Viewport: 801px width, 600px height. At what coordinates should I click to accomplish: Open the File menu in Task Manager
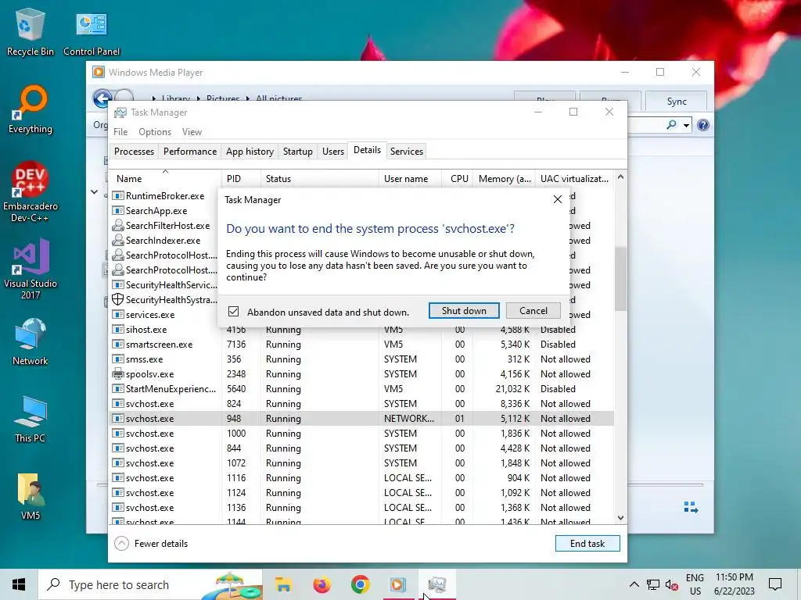(x=120, y=131)
